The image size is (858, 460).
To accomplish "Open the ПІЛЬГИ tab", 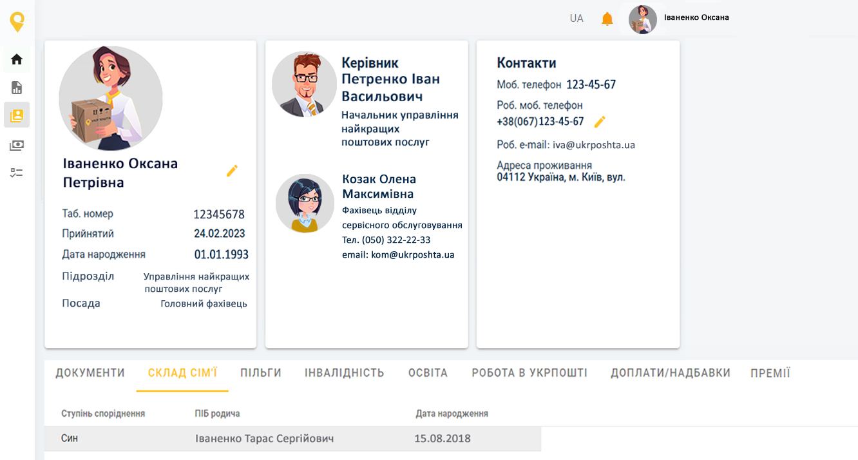I will click(261, 373).
